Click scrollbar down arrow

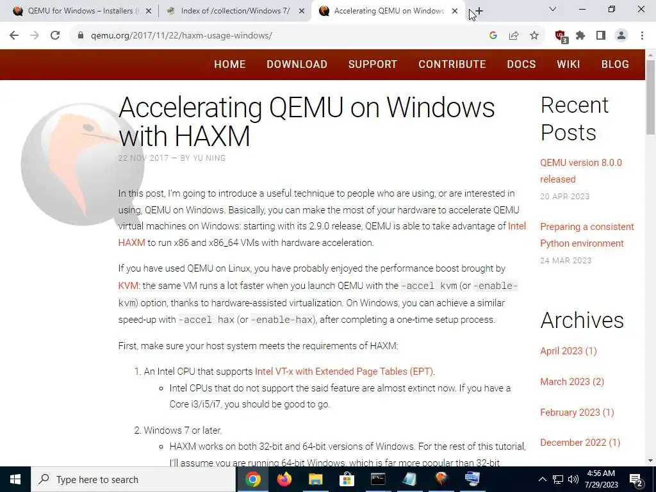(x=651, y=461)
